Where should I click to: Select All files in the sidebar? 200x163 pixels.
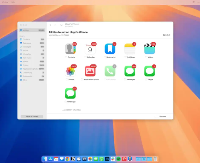(x=32, y=30)
